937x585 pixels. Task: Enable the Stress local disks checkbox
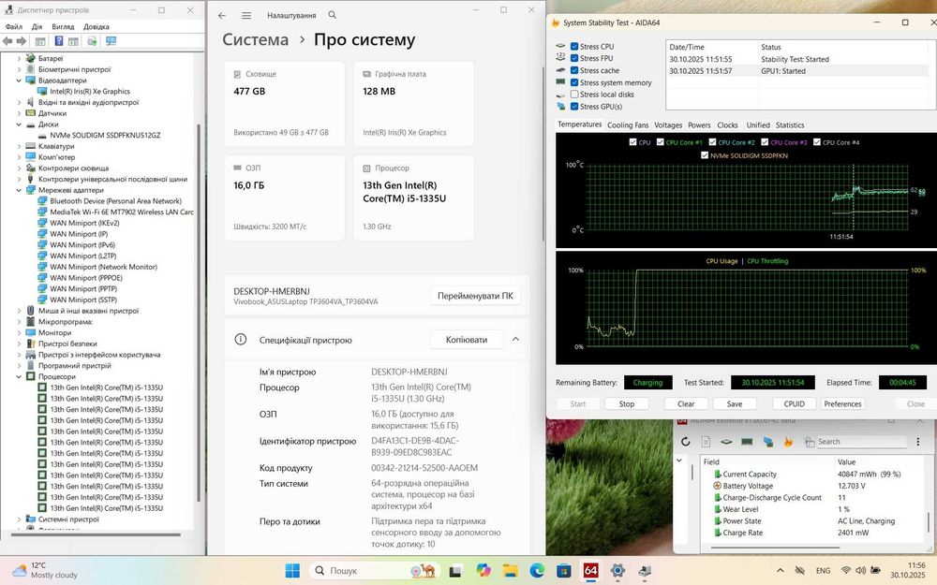574,95
